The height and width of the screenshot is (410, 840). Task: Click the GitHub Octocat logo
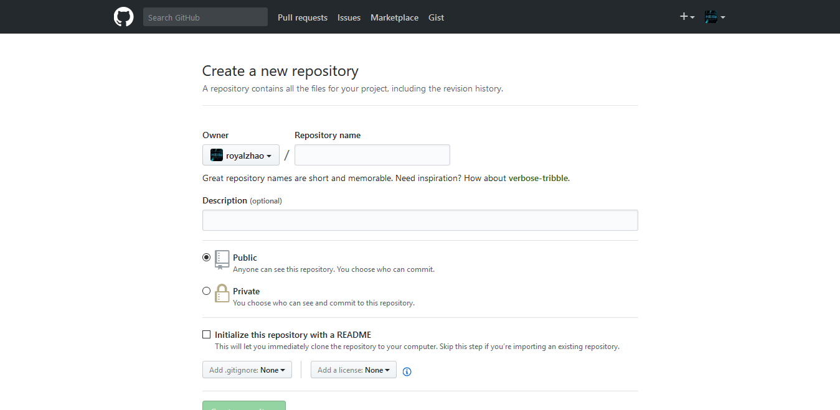(x=123, y=17)
